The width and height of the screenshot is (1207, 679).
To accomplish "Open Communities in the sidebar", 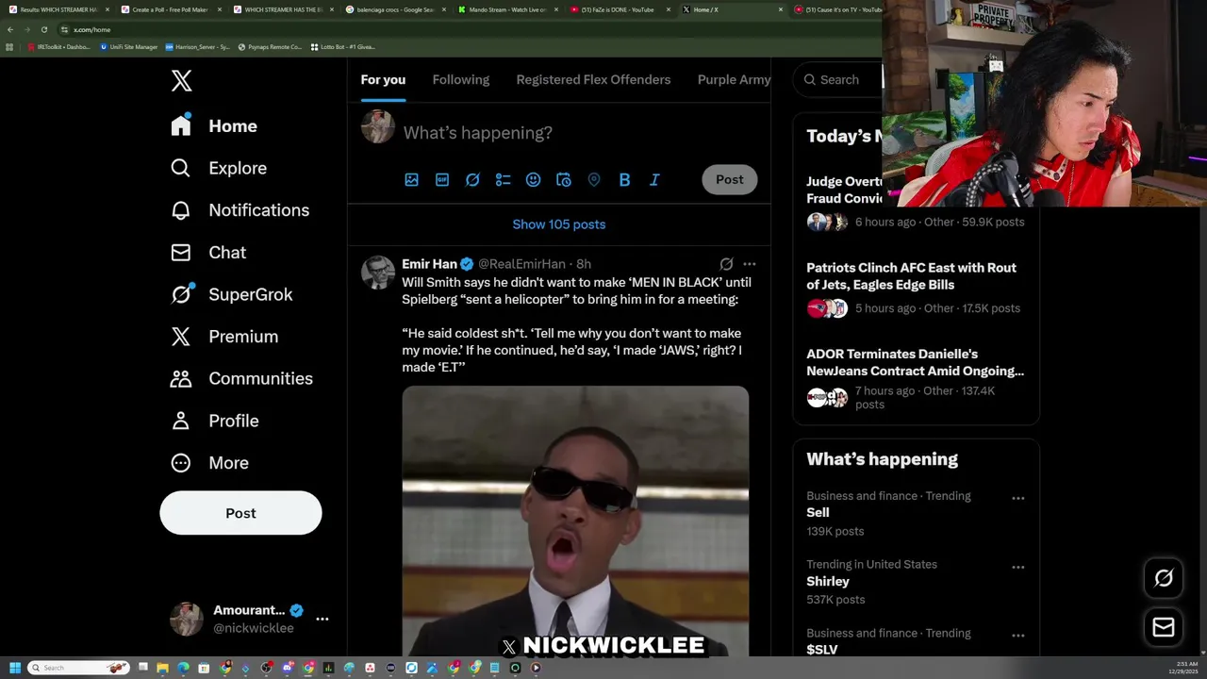I will point(241,378).
